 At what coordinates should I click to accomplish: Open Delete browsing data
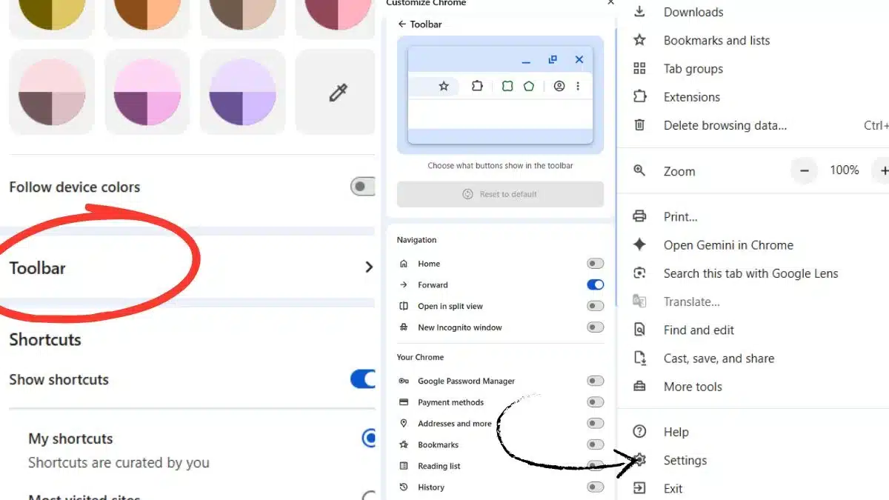tap(725, 125)
